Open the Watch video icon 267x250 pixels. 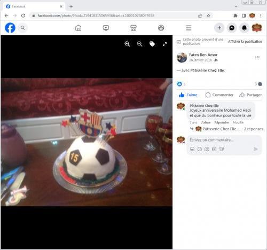coord(106,28)
